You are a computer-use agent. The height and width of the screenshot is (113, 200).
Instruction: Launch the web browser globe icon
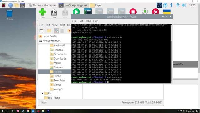tap(11, 5)
